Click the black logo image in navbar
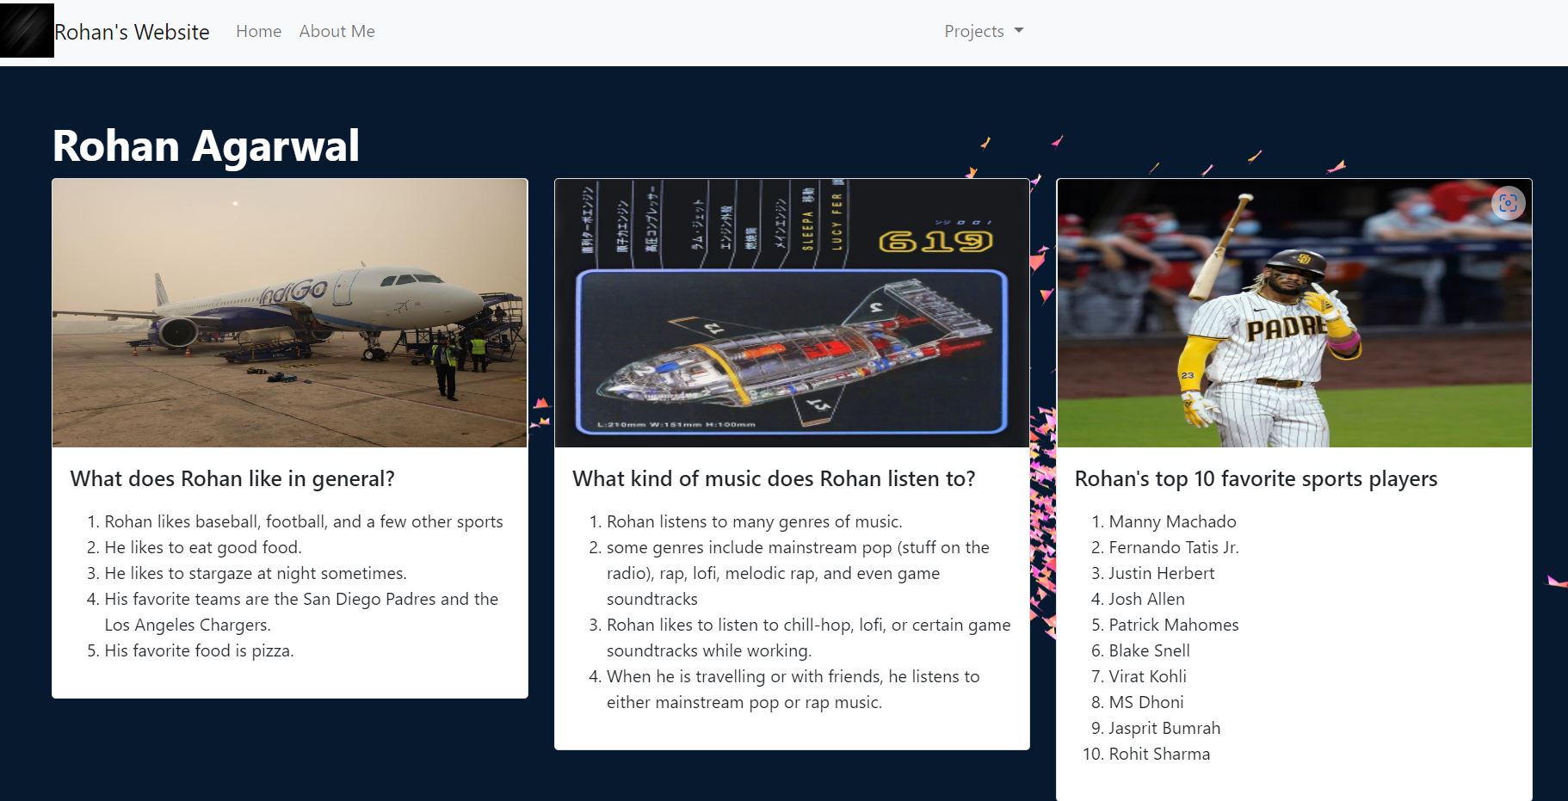Image resolution: width=1568 pixels, height=801 pixels. [x=27, y=31]
